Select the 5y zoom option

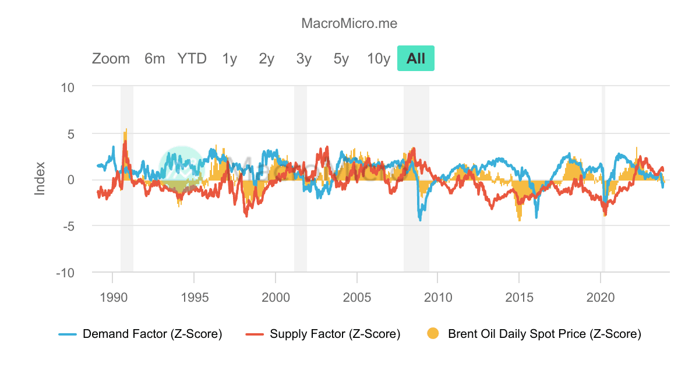click(341, 58)
